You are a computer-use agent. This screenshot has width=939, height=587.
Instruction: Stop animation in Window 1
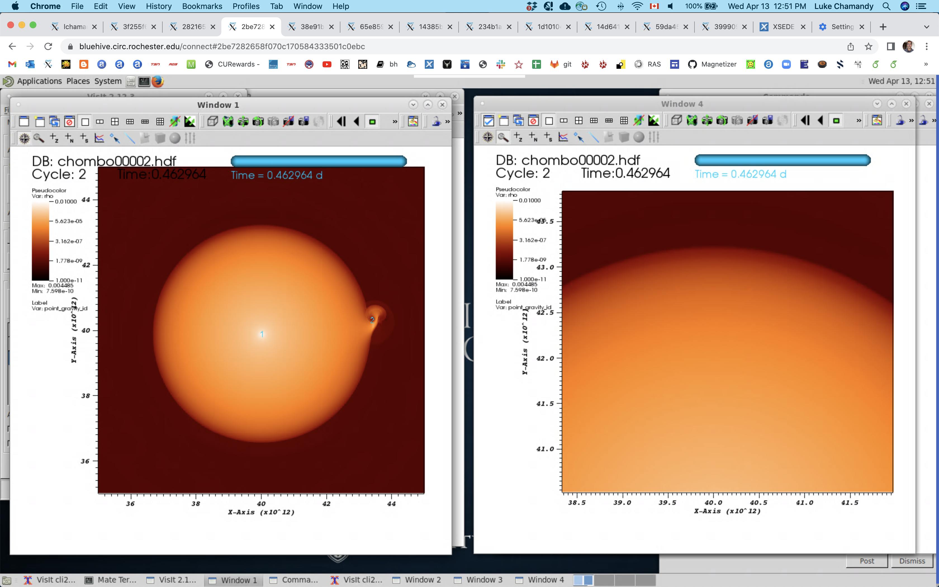point(372,122)
